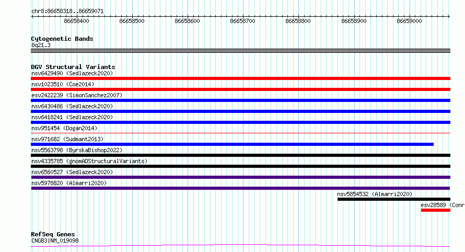
Task: Select the black bar for nsv5563798
Action: [240, 155]
